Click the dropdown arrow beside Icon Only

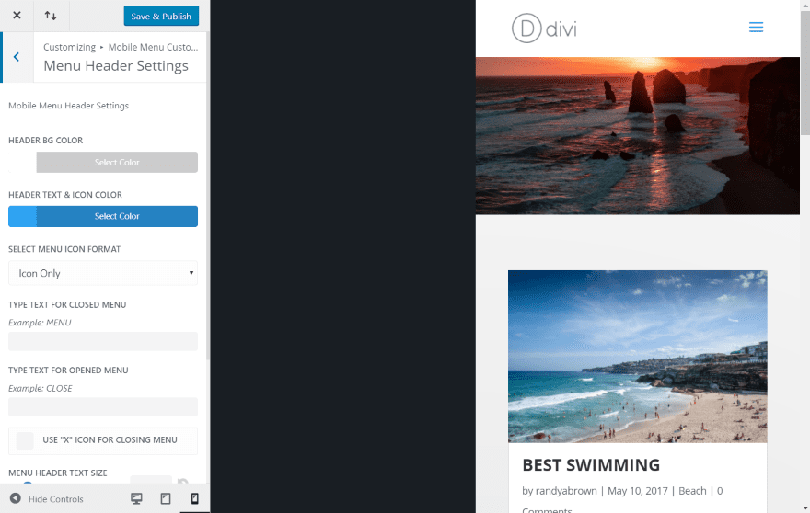pos(191,273)
